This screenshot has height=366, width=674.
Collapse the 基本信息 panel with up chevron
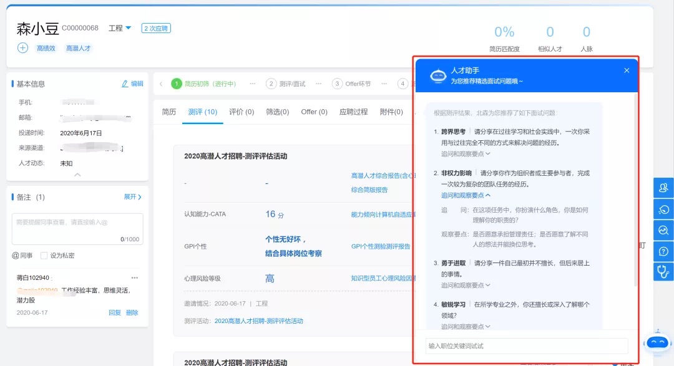[77, 175]
